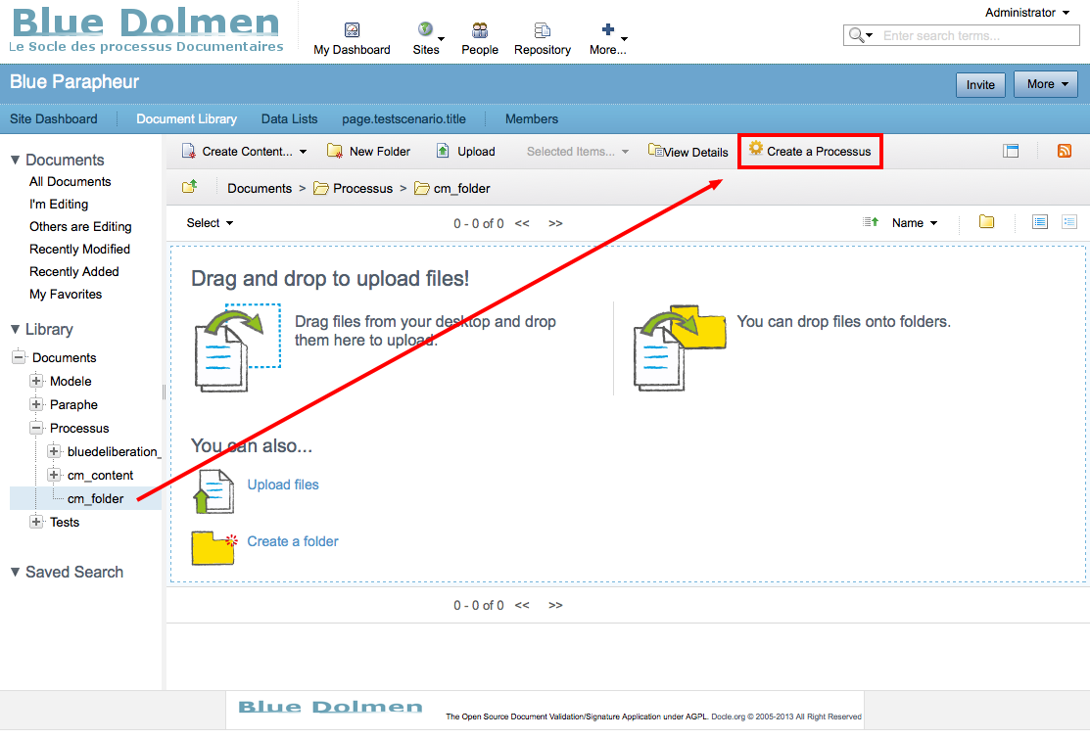Expand the Modele tree node
Viewport: 1090px width, 739px height.
click(36, 381)
